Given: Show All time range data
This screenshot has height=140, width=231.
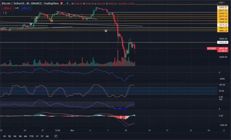Looking at the screenshot, I should pyautogui.click(x=47, y=136).
